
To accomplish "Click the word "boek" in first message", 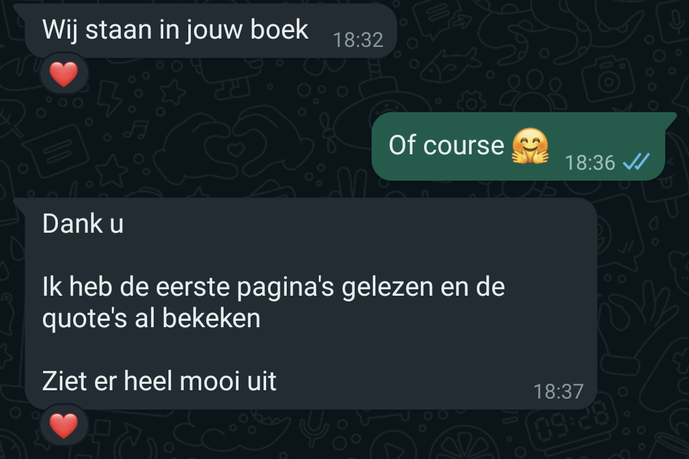I will [280, 30].
